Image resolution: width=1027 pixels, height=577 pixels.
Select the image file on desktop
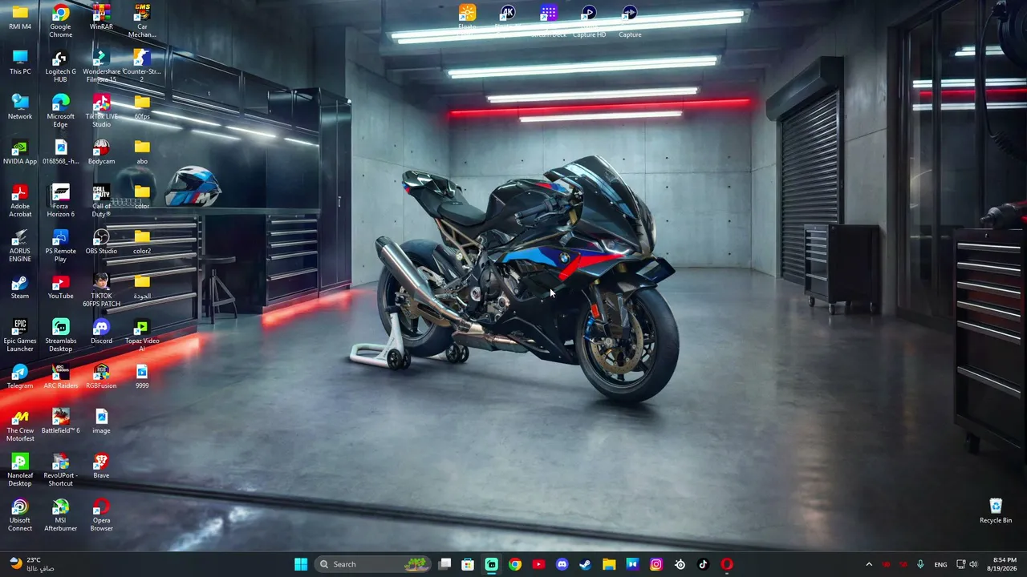click(101, 421)
